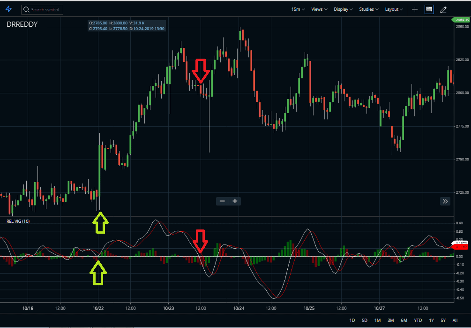Toggle the chart info tooltip icon
The width and height of the screenshot is (471, 328).
pyautogui.click(x=429, y=9)
